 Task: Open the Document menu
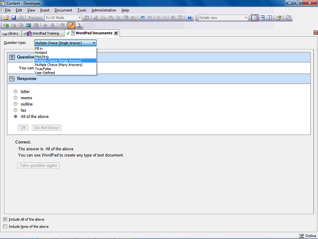coord(63,10)
